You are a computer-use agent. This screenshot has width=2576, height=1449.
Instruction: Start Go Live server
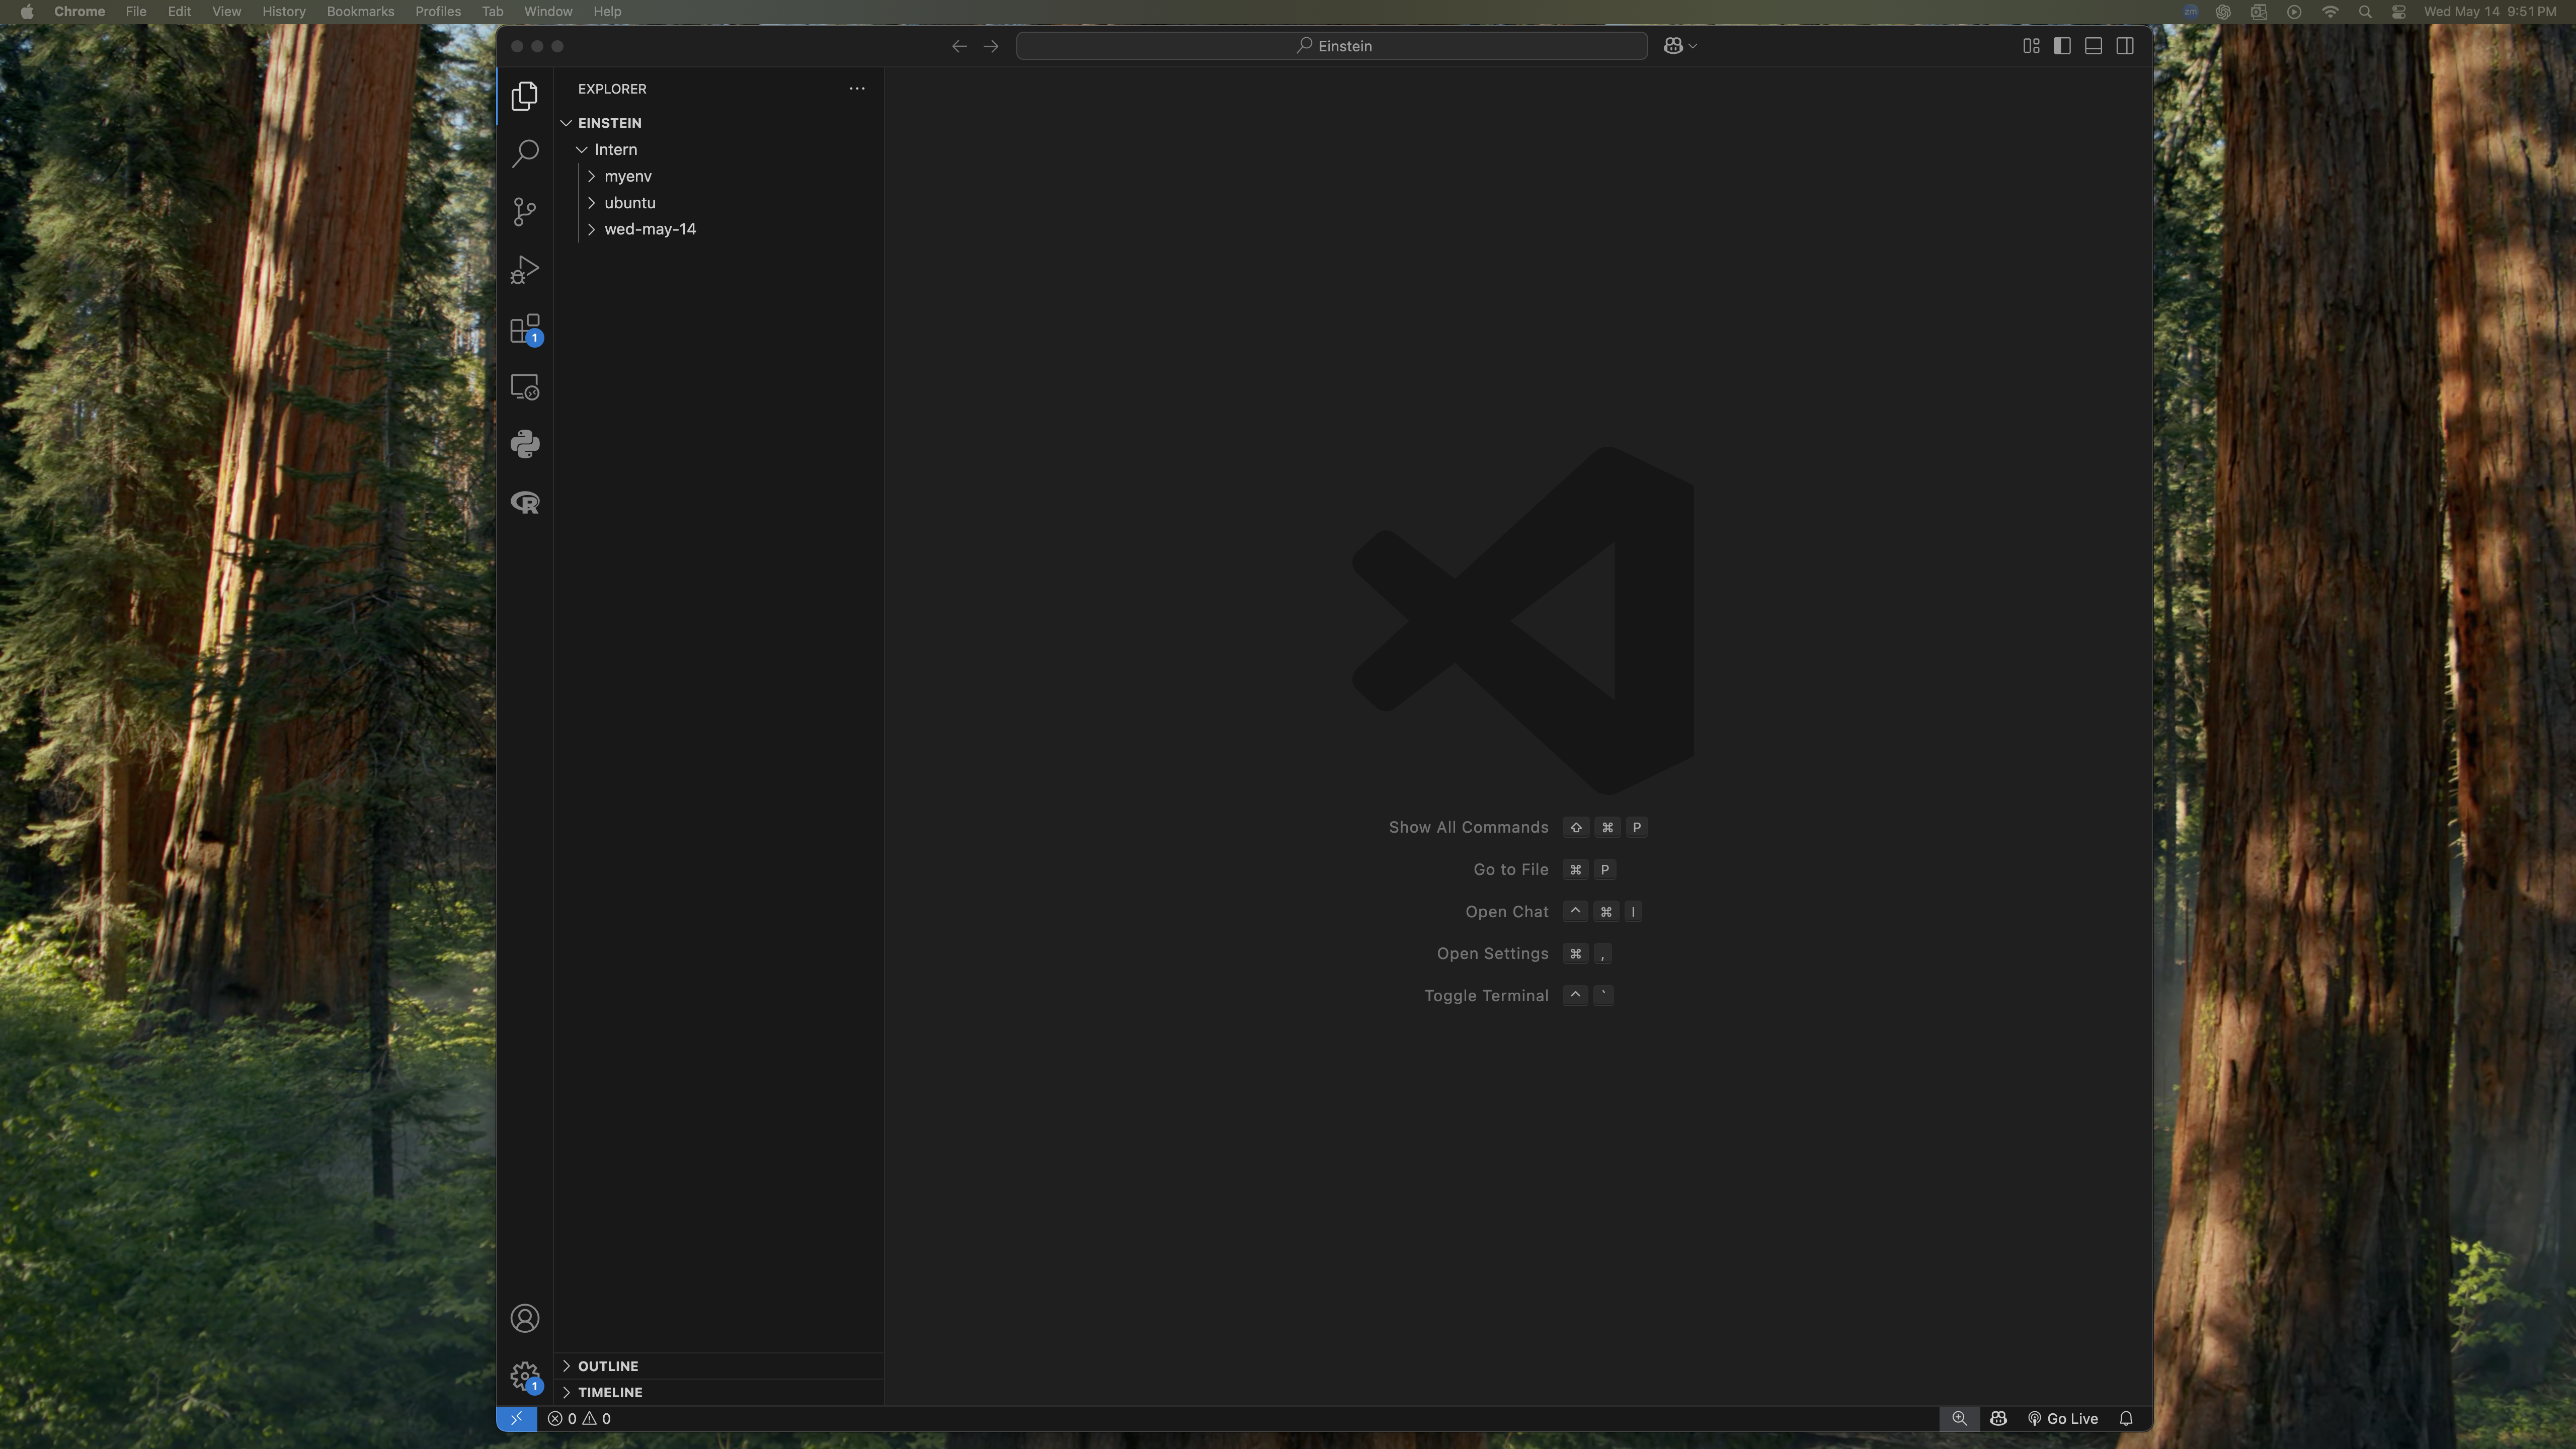pyautogui.click(x=2062, y=1418)
